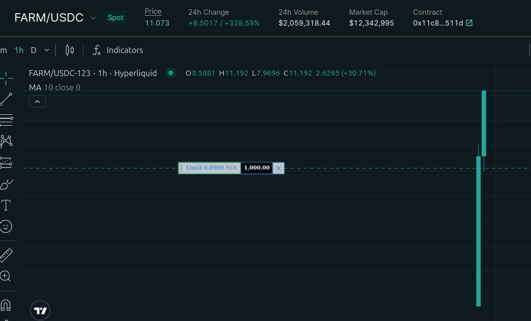Click the green market status dot

pos(170,73)
